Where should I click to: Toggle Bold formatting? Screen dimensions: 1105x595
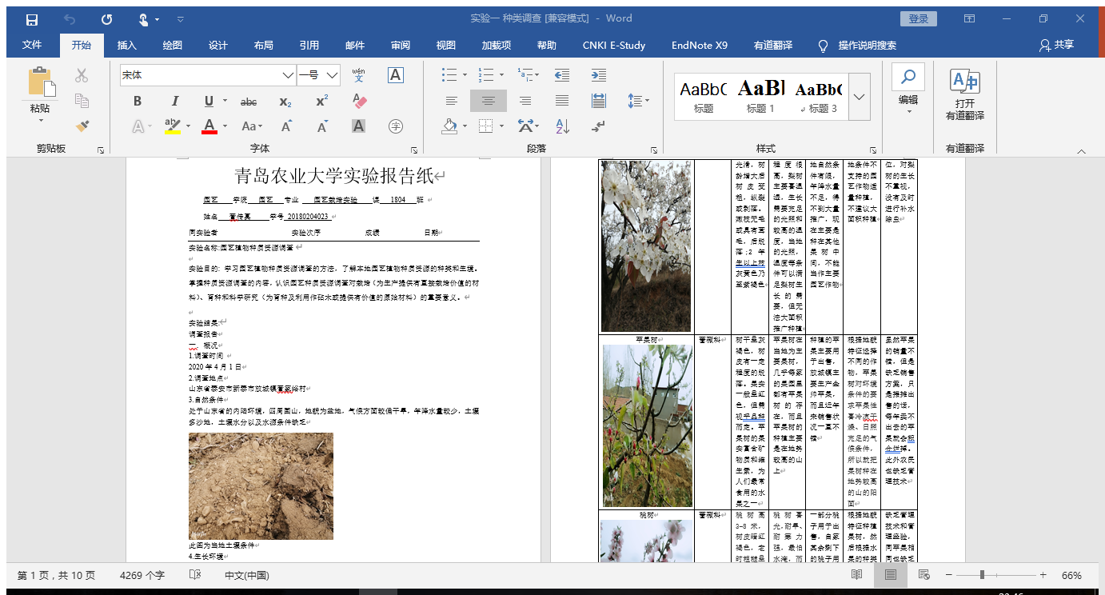pyautogui.click(x=138, y=102)
